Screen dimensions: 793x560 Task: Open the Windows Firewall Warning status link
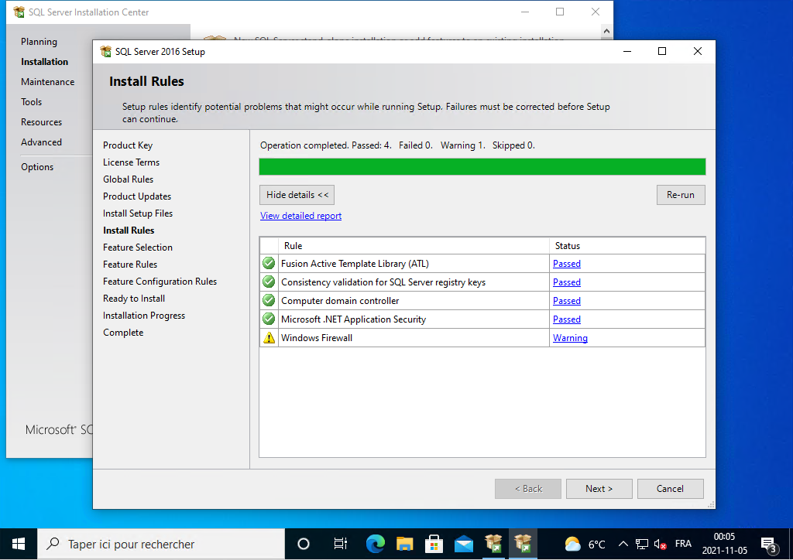(x=570, y=338)
